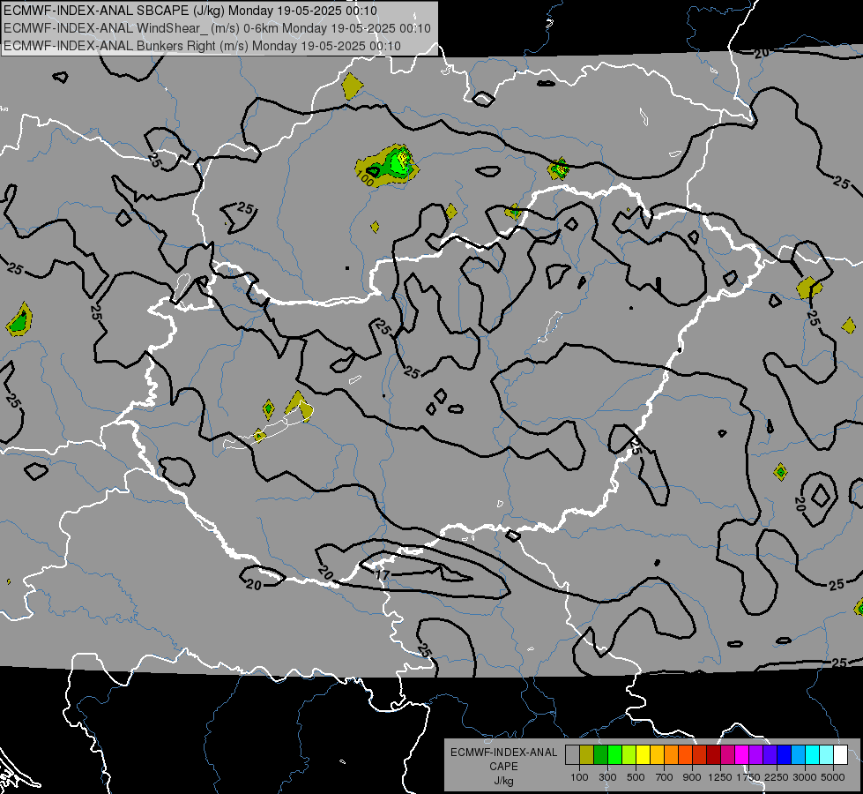Screen dimensions: 863x794
Task: Click the pale cyan swatch before 5000
Action: 827,755
